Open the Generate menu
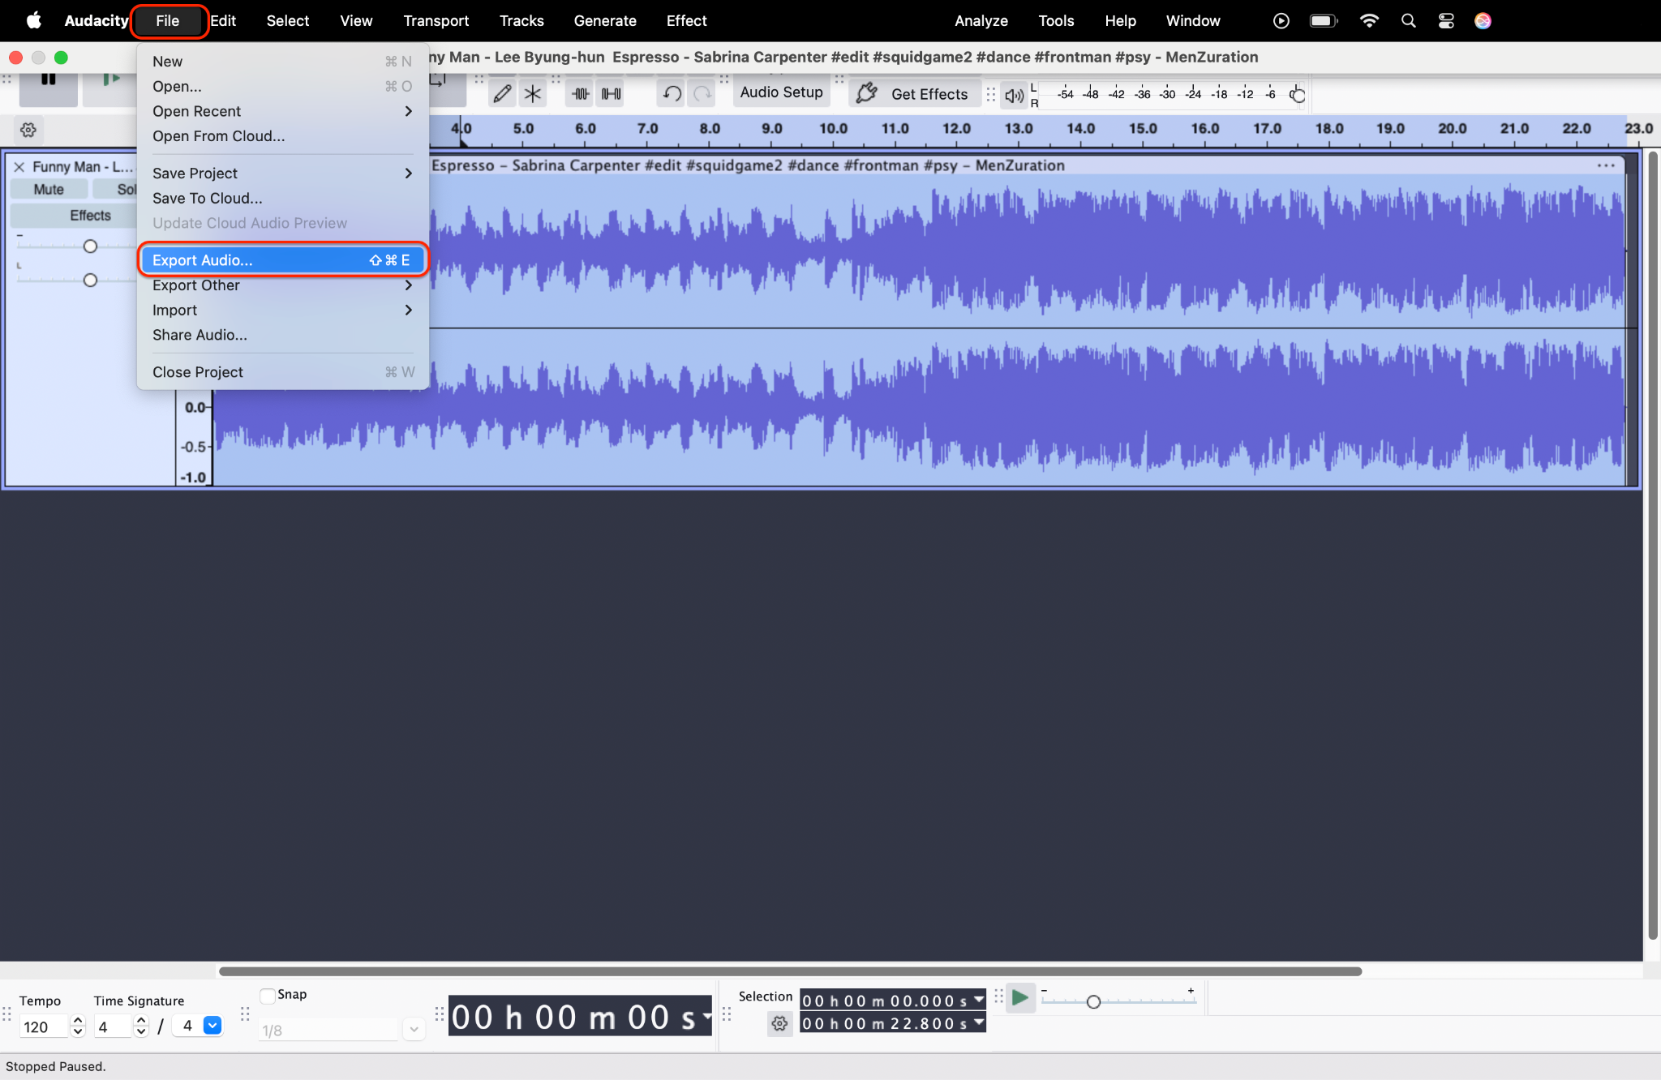Viewport: 1661px width, 1080px height. [605, 21]
